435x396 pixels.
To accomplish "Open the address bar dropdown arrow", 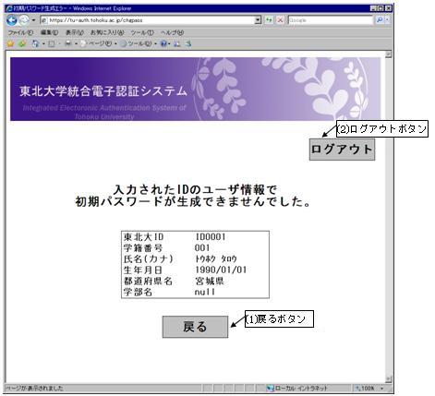I will click(x=258, y=20).
